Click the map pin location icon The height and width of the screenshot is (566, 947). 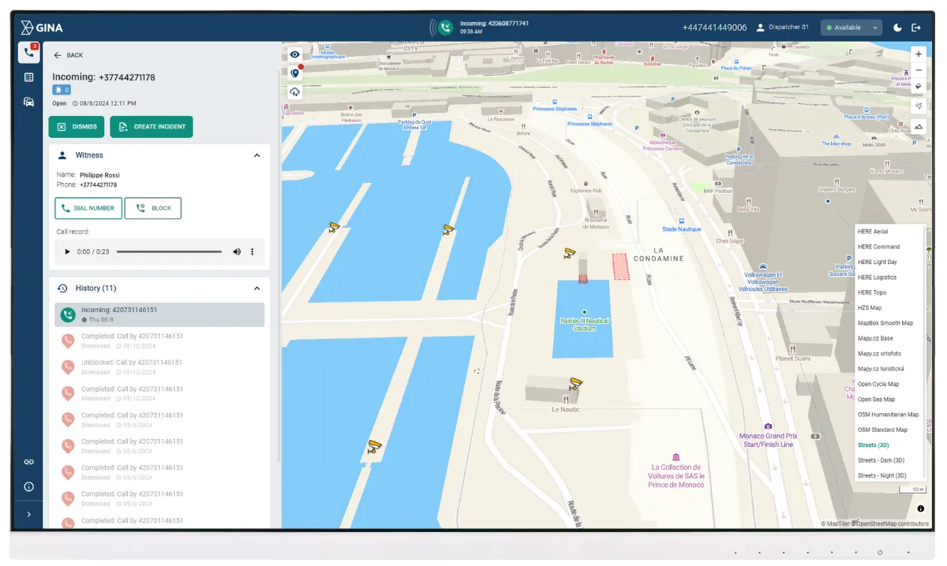pos(295,73)
